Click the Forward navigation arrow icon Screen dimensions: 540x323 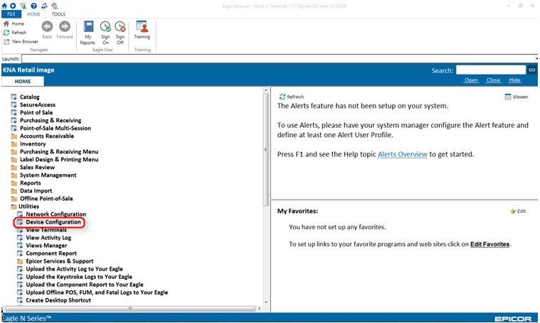(x=65, y=27)
